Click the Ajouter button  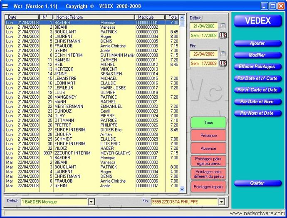click(258, 43)
